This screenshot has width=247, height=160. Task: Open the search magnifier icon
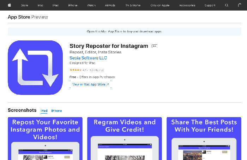pos(227,5)
